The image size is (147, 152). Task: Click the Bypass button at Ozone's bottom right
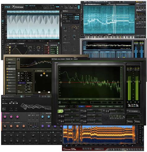click(137, 121)
